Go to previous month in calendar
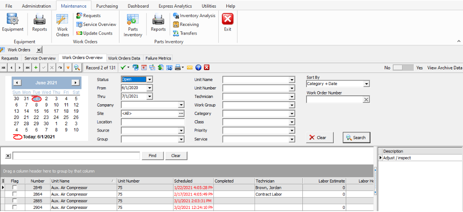Screen dimensions: 463x212 (x=17, y=83)
